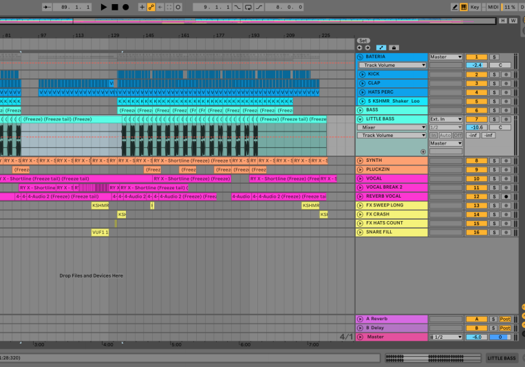Unfold the HATS PERC track
Viewport: 525px width, 367px height.
tap(363, 92)
